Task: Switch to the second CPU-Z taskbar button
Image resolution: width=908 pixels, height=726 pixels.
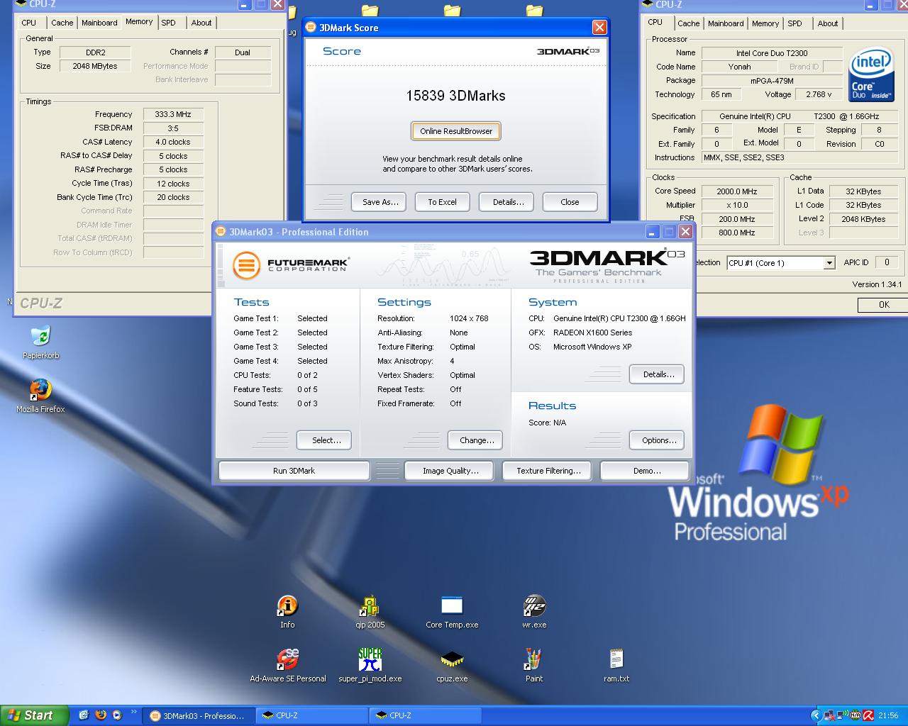Action: click(424, 715)
